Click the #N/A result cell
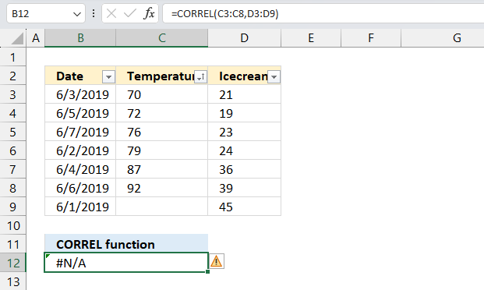This screenshot has width=484, height=290. [x=126, y=263]
